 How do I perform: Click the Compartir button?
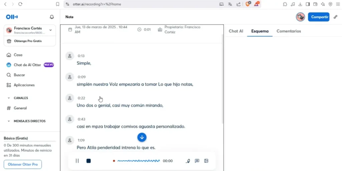[319, 17]
